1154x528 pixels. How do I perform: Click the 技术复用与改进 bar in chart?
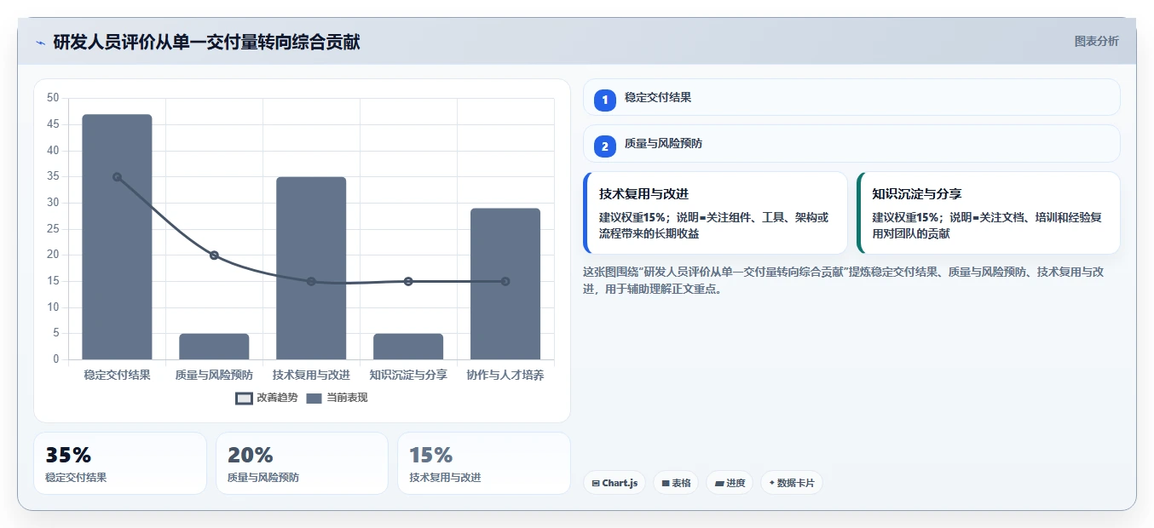(311, 268)
